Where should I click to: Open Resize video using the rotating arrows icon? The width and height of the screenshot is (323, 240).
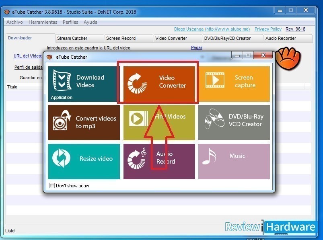pyautogui.click(x=61, y=158)
